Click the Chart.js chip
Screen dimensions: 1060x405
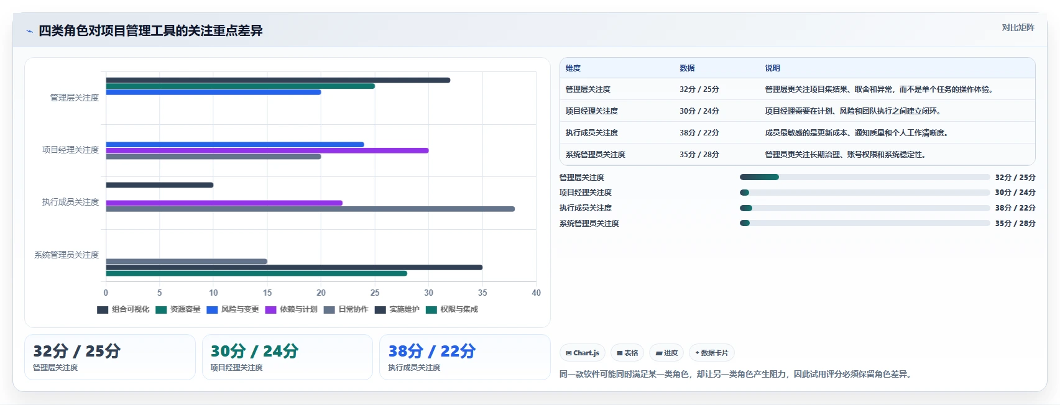pos(583,353)
